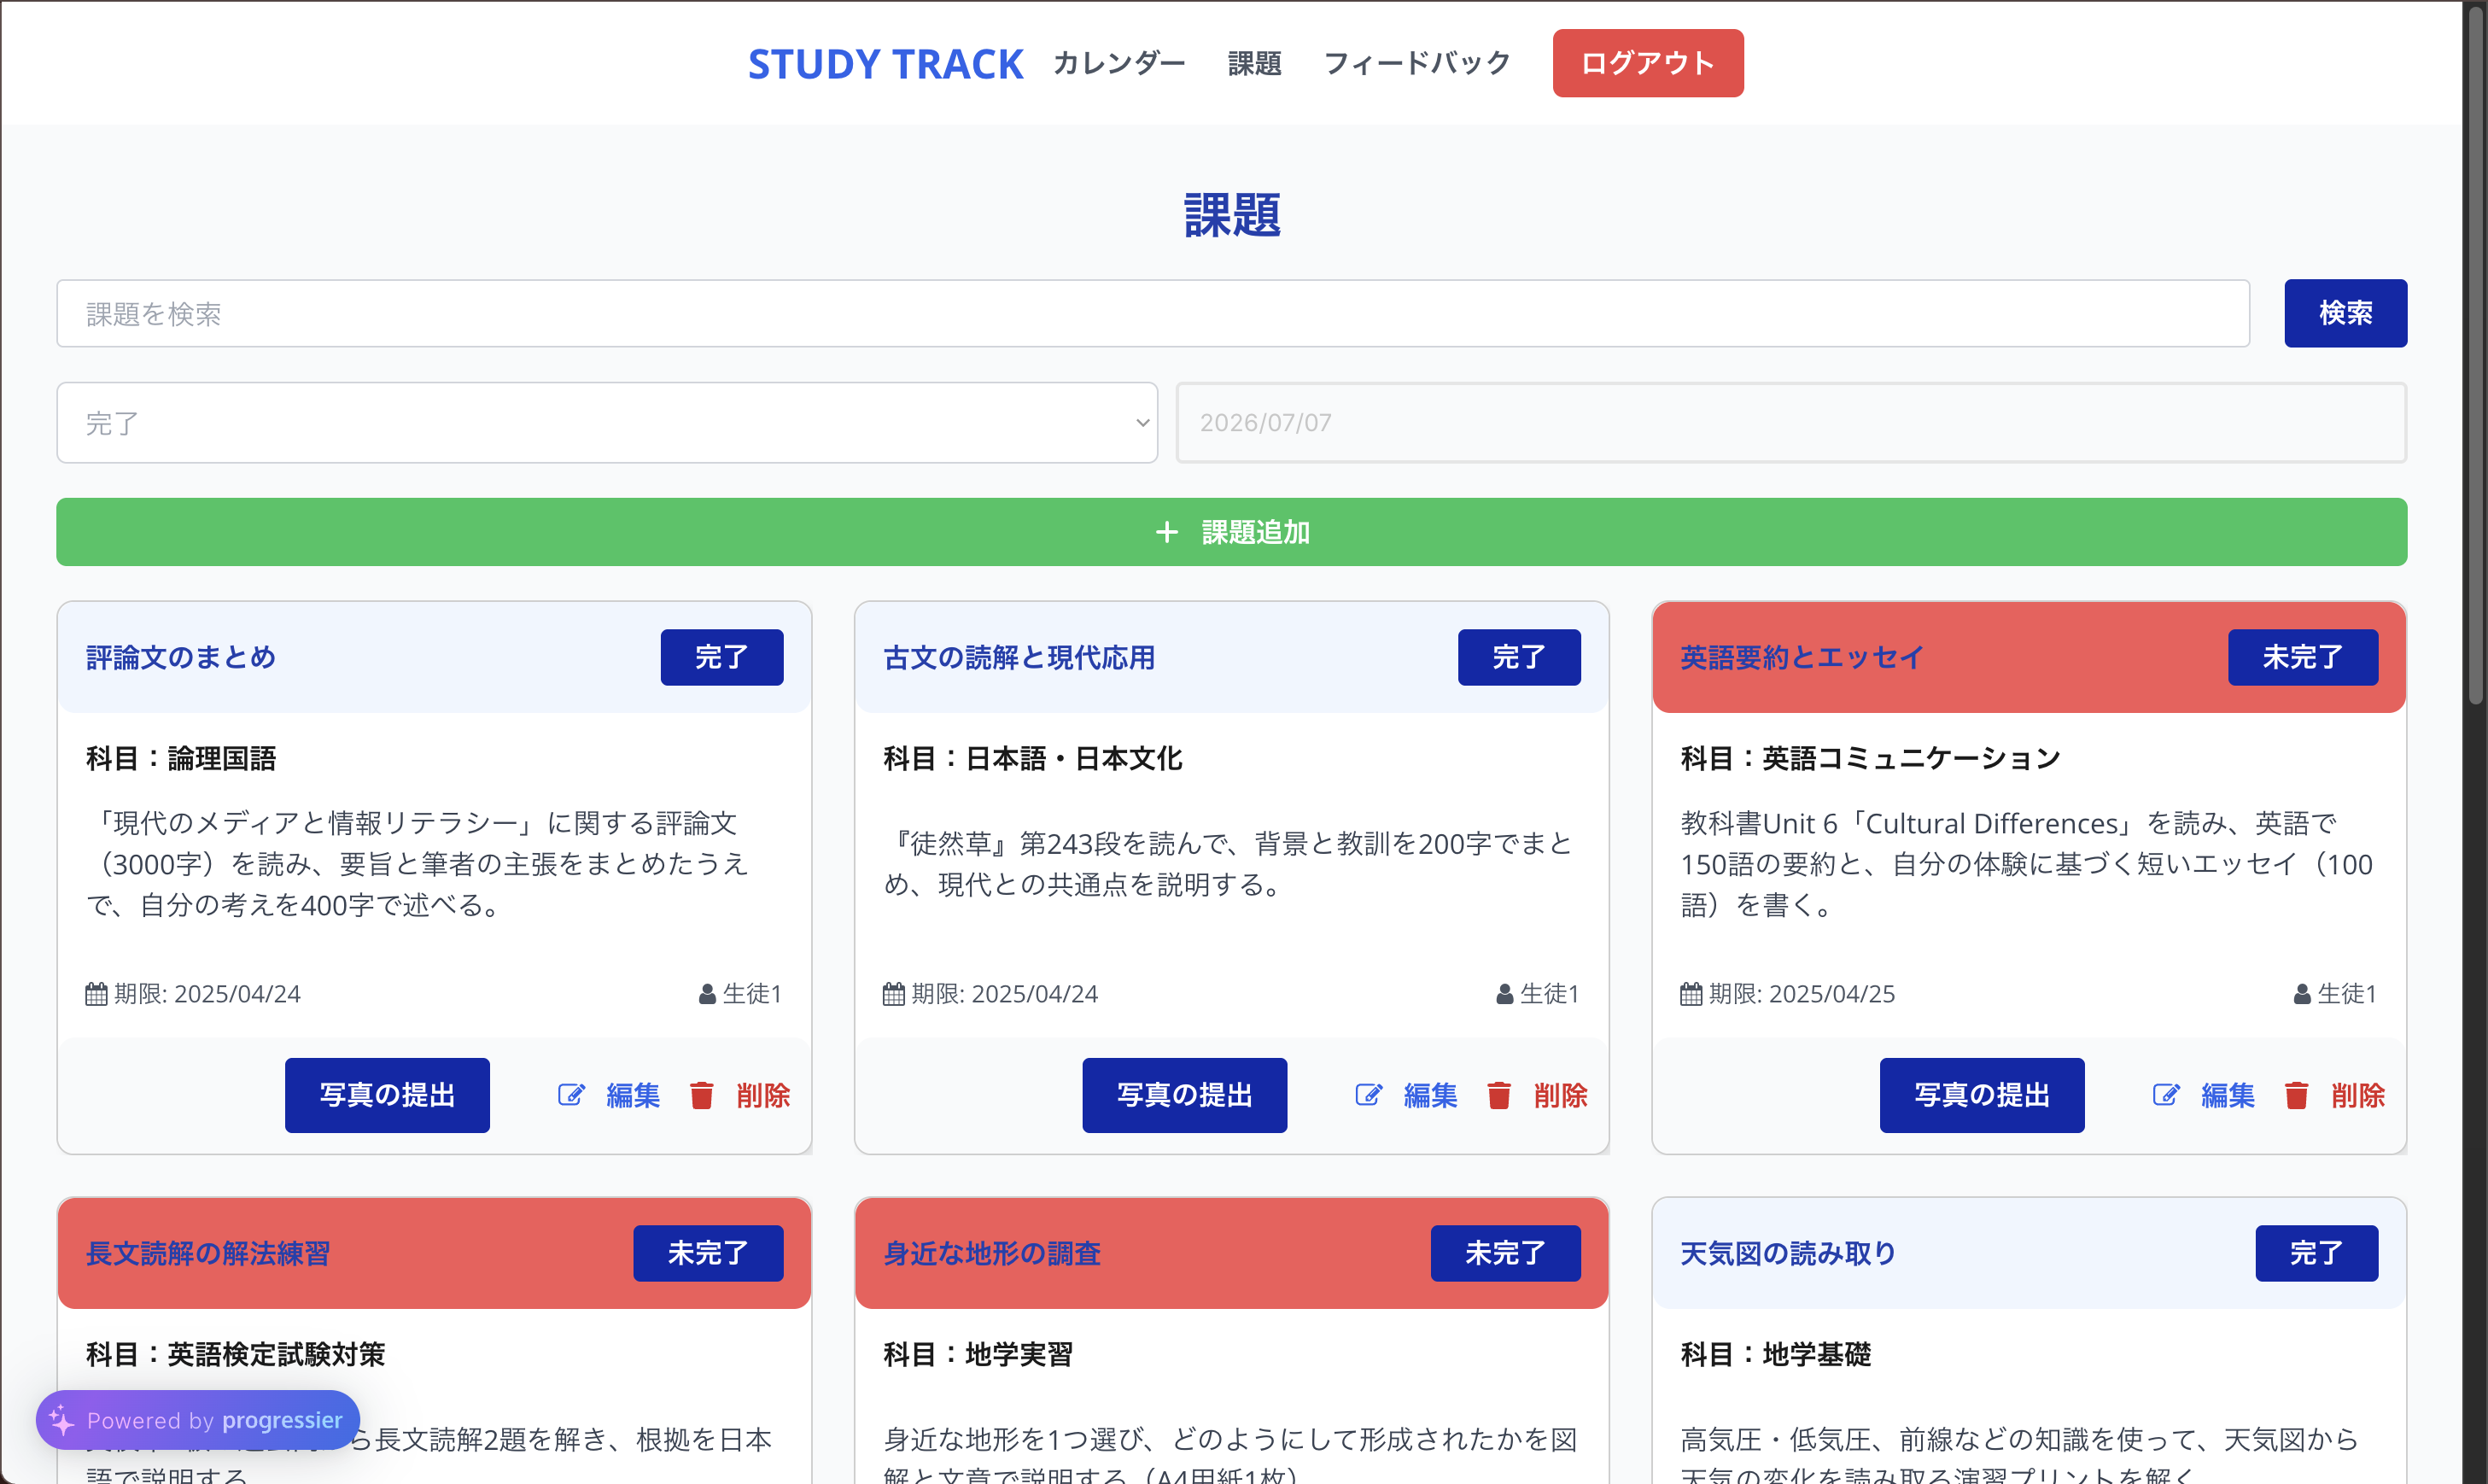This screenshot has width=2488, height=1484.
Task: Click the plus icon in 課題追加 bar
Action: [1167, 532]
